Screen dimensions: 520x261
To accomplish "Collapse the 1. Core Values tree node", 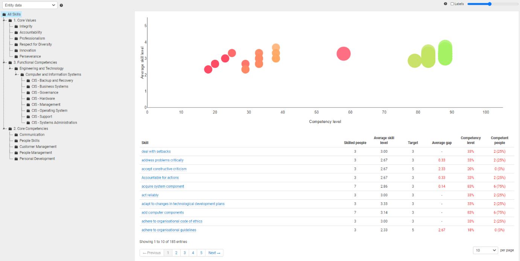I will tap(4, 20).
